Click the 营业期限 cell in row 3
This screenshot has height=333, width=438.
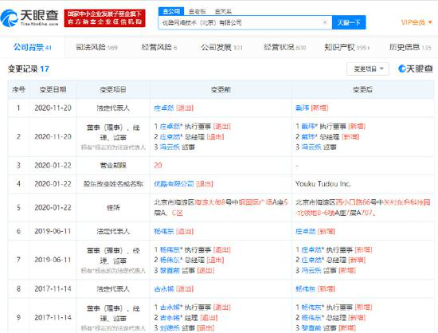[x=113, y=166]
